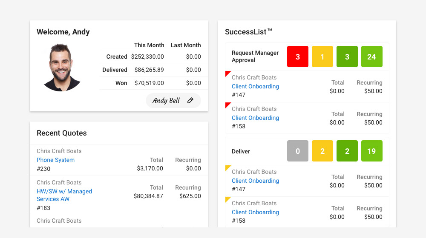Open the light green 24 badge
Image resolution: width=426 pixels, height=238 pixels.
click(x=372, y=57)
